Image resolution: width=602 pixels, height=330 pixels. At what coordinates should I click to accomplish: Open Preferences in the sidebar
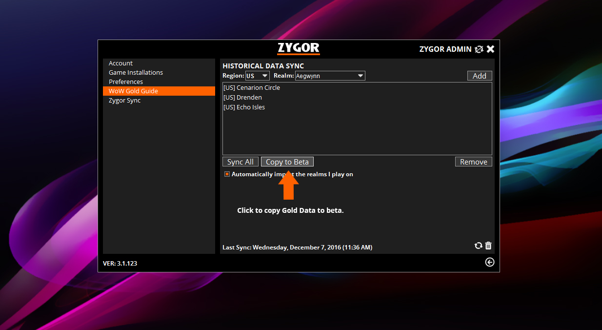coord(159,82)
